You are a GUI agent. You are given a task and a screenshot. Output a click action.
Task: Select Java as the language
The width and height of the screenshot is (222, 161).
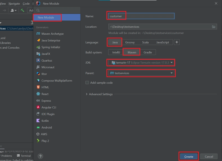click(x=115, y=42)
